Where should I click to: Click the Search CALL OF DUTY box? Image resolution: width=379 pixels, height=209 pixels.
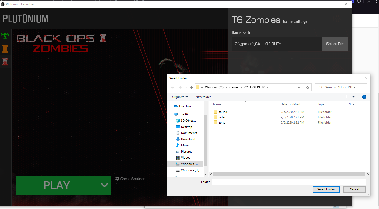341,87
